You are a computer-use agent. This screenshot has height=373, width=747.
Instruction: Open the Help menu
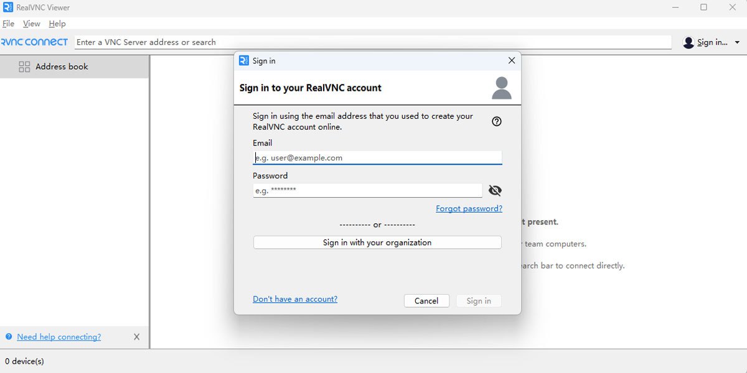(x=57, y=24)
